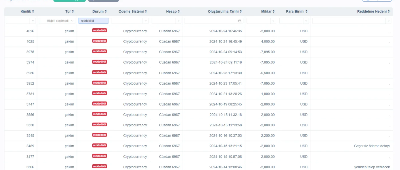Sort by Para Birimi column
This screenshot has width=400, height=170.
[x=307, y=12]
